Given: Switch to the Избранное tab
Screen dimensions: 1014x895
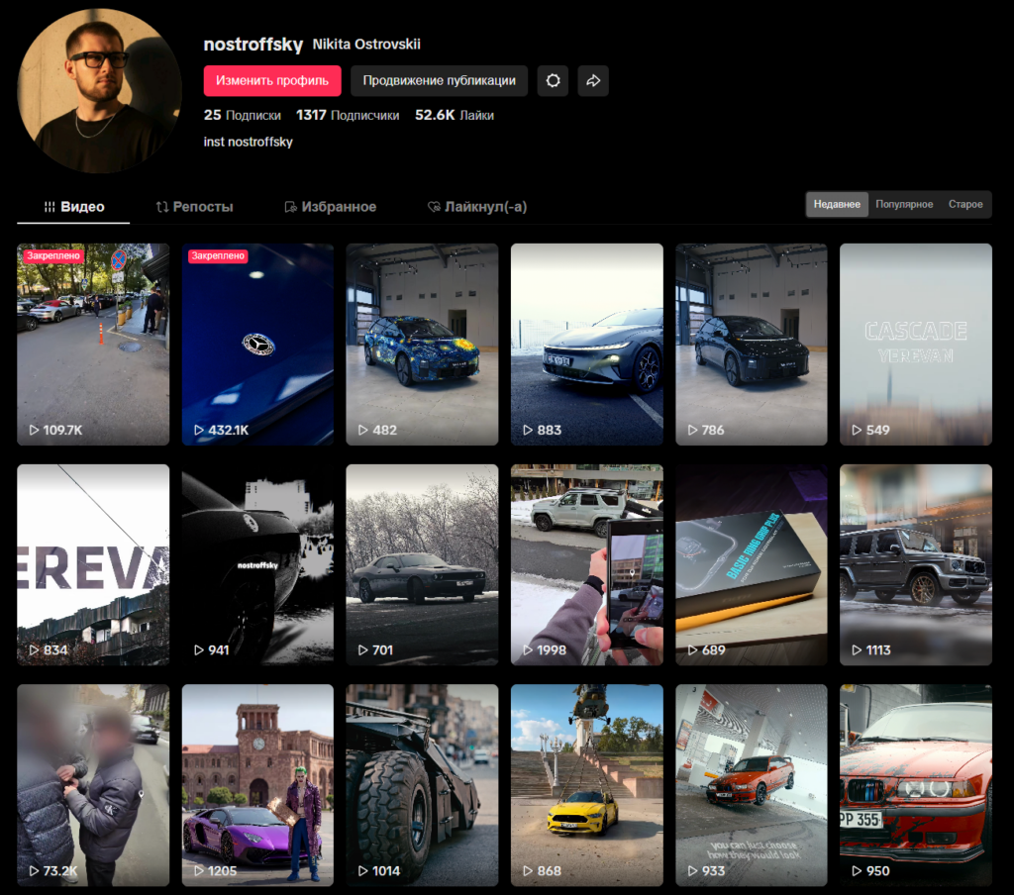Looking at the screenshot, I should (x=331, y=207).
